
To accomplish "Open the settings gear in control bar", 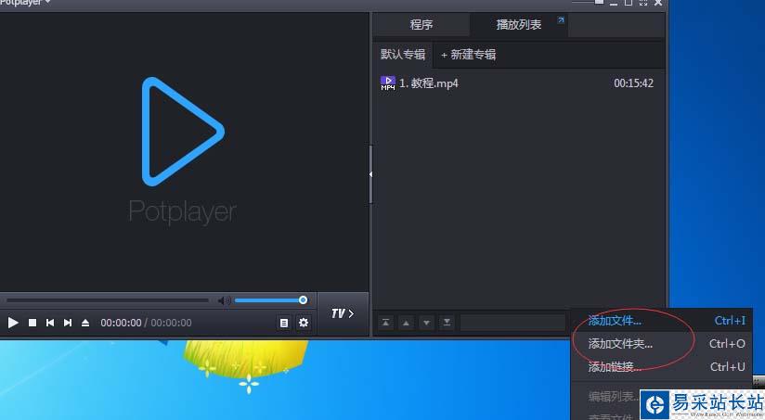I will (x=304, y=323).
